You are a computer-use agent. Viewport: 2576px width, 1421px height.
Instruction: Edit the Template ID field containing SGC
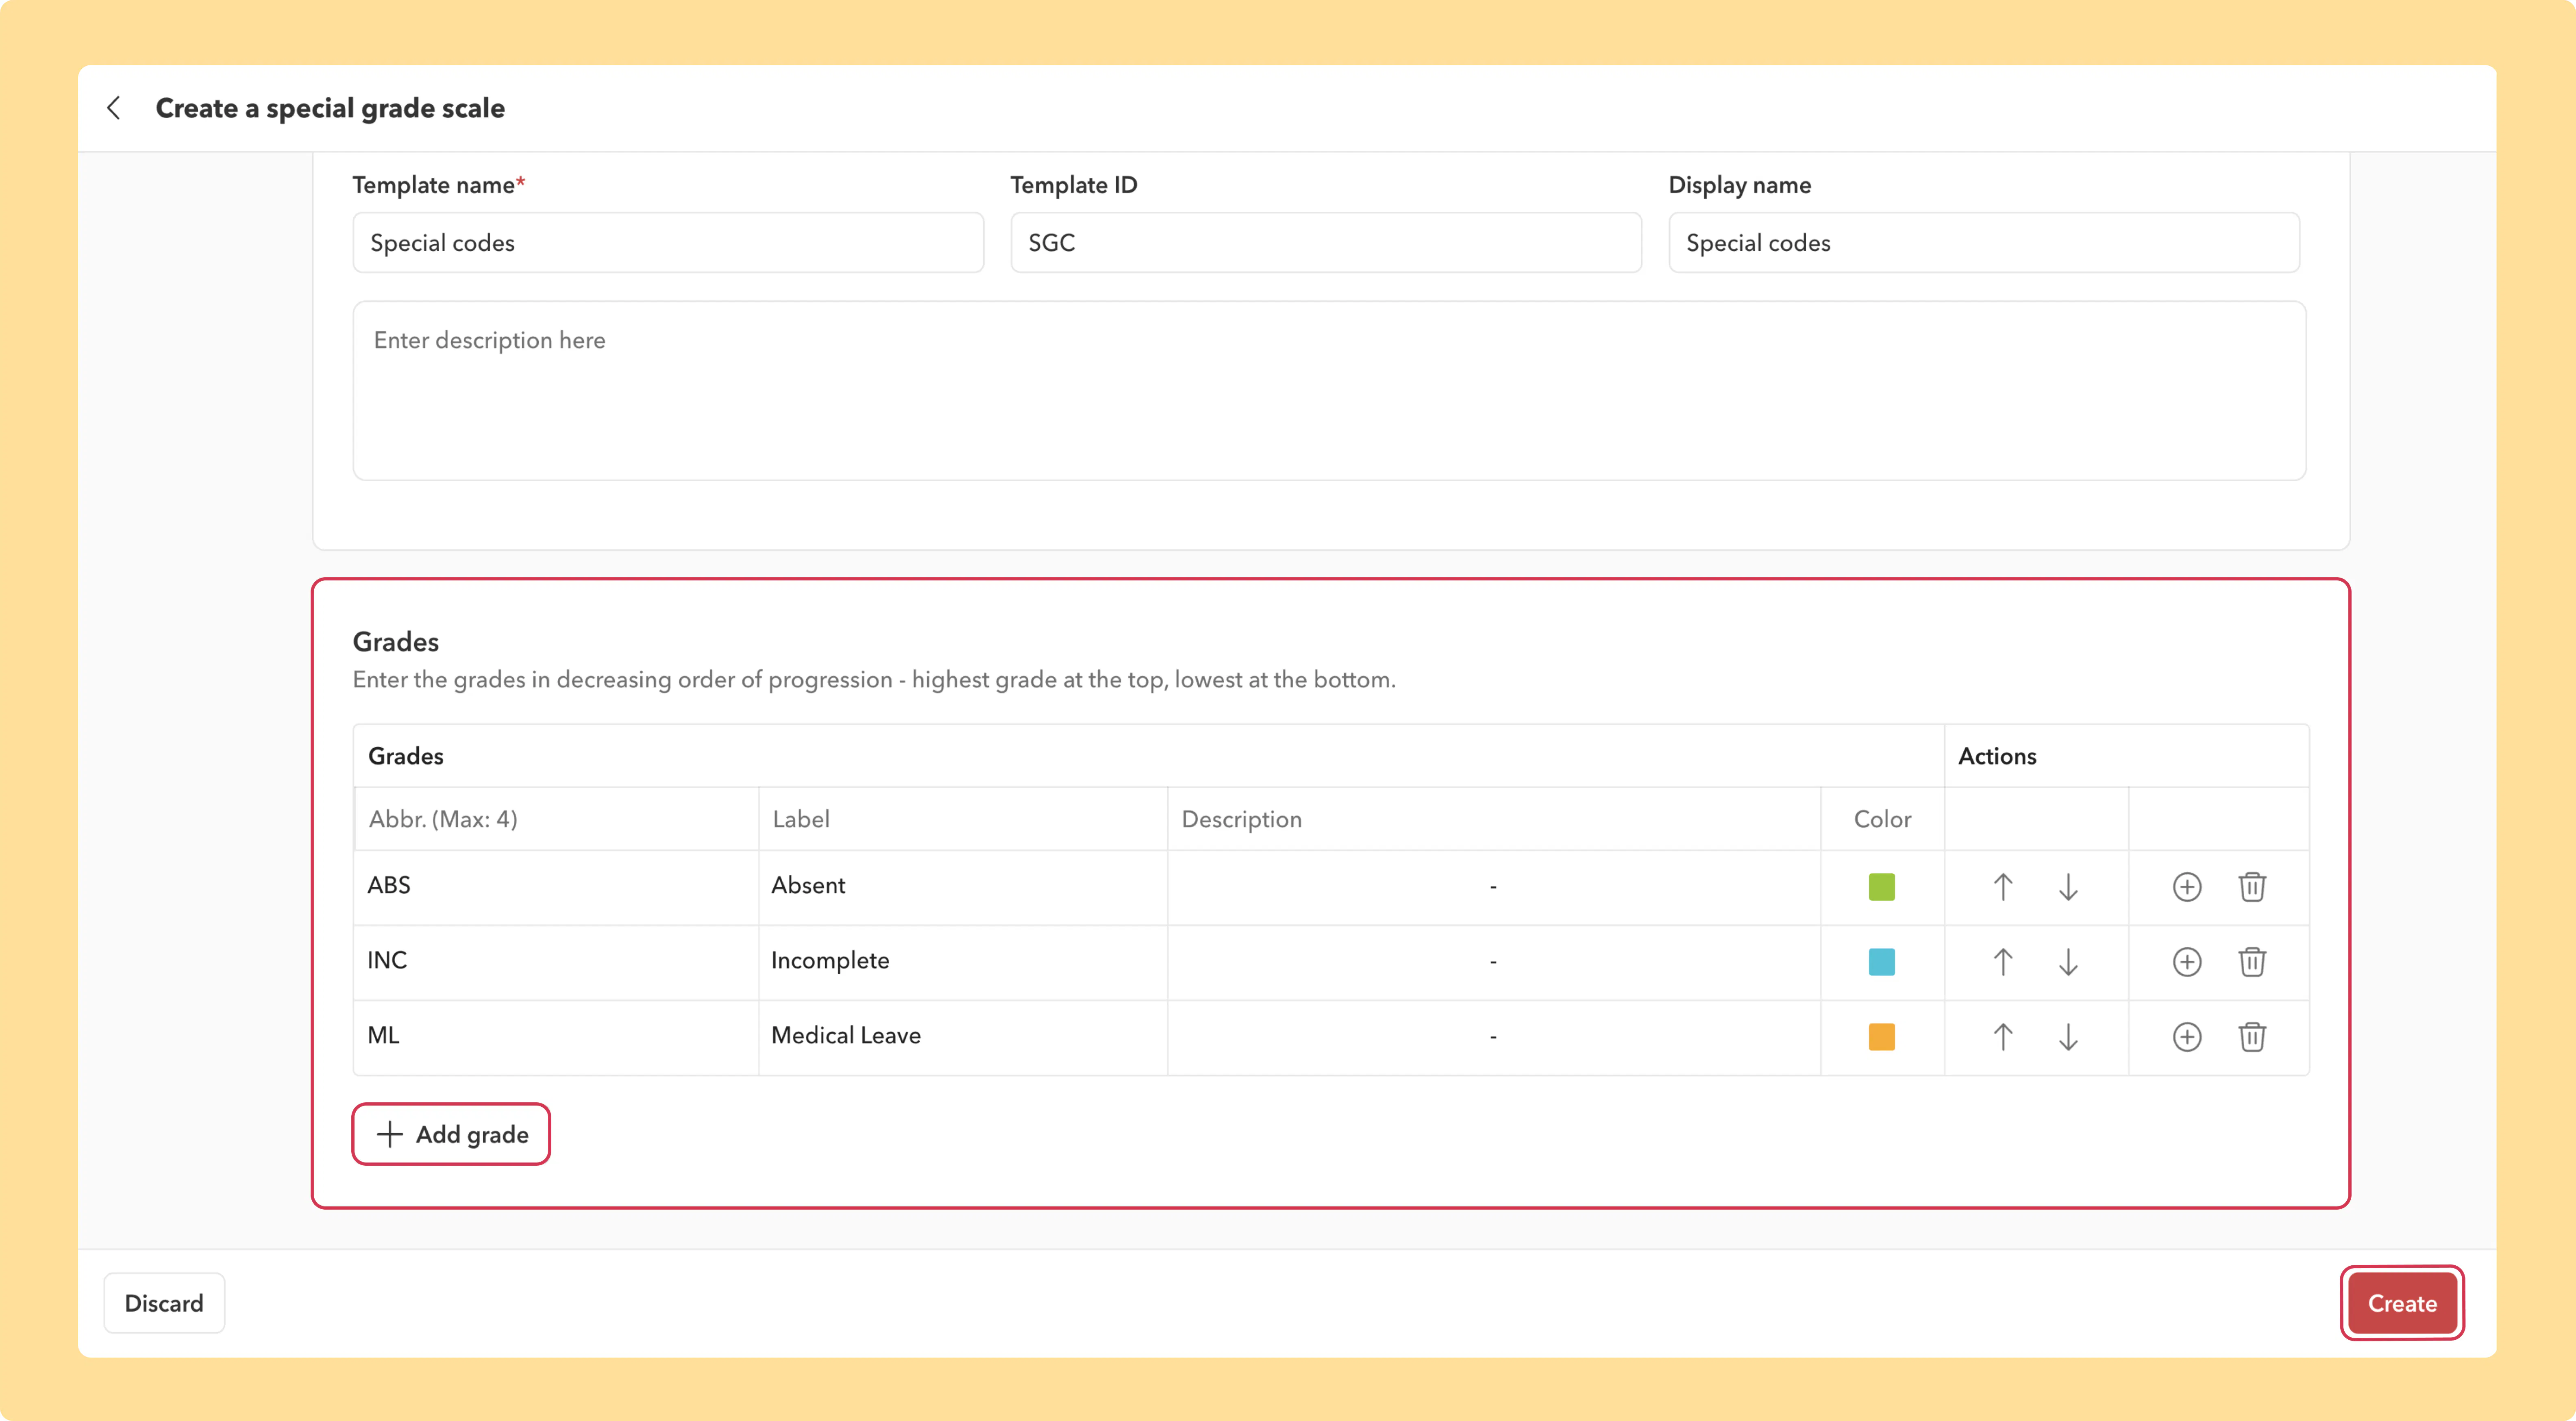coord(1326,242)
